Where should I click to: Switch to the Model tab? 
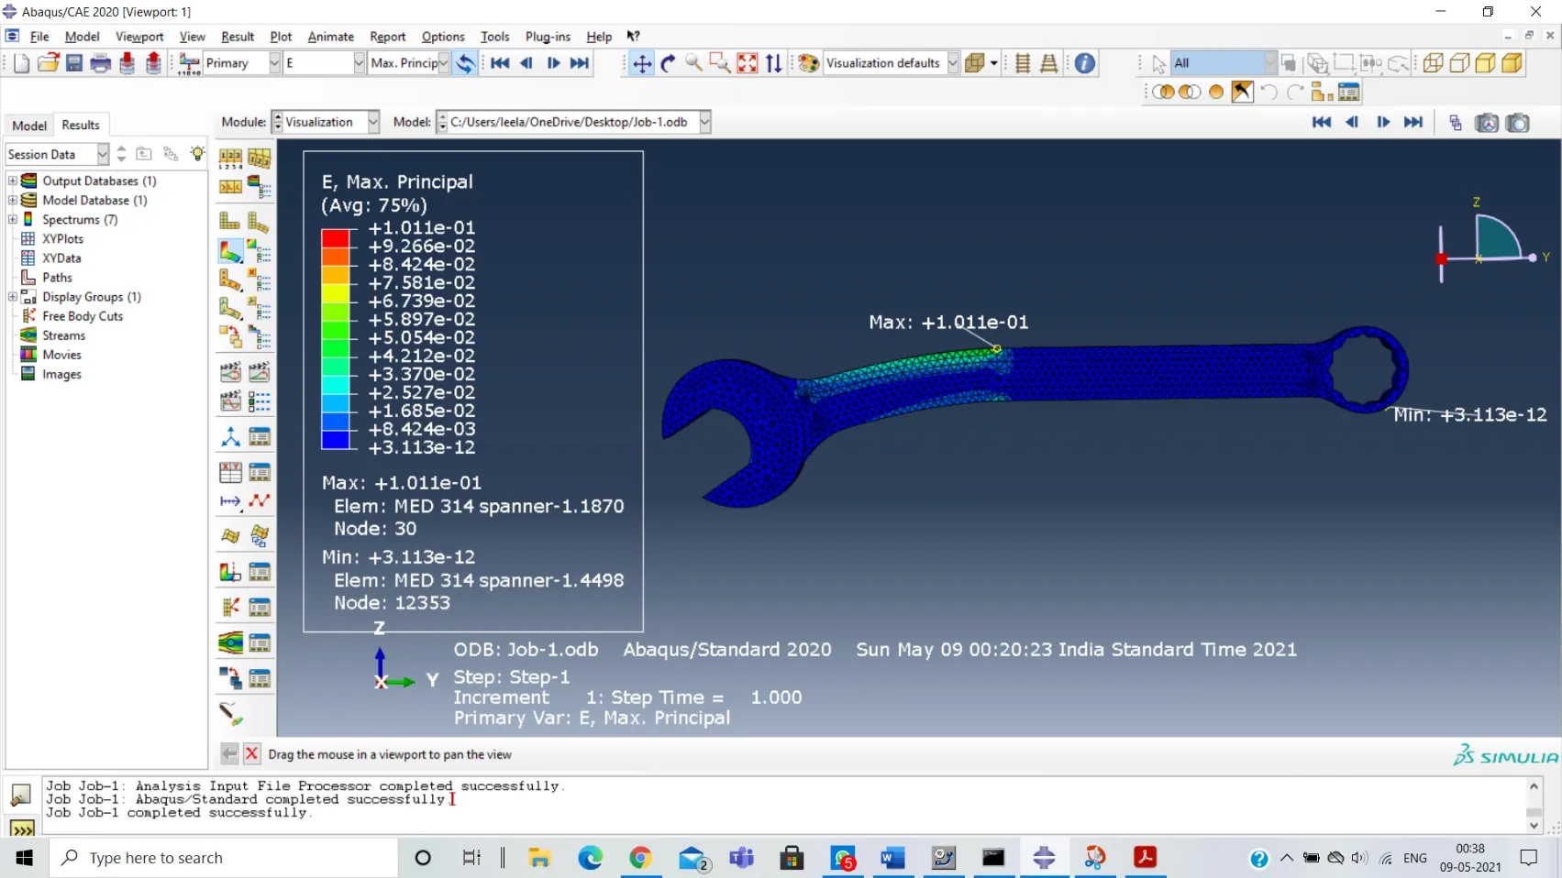point(29,126)
